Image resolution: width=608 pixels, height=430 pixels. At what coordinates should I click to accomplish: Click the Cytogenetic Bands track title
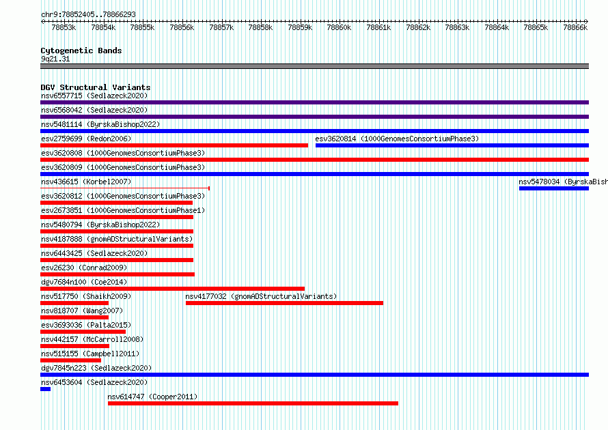(x=81, y=51)
